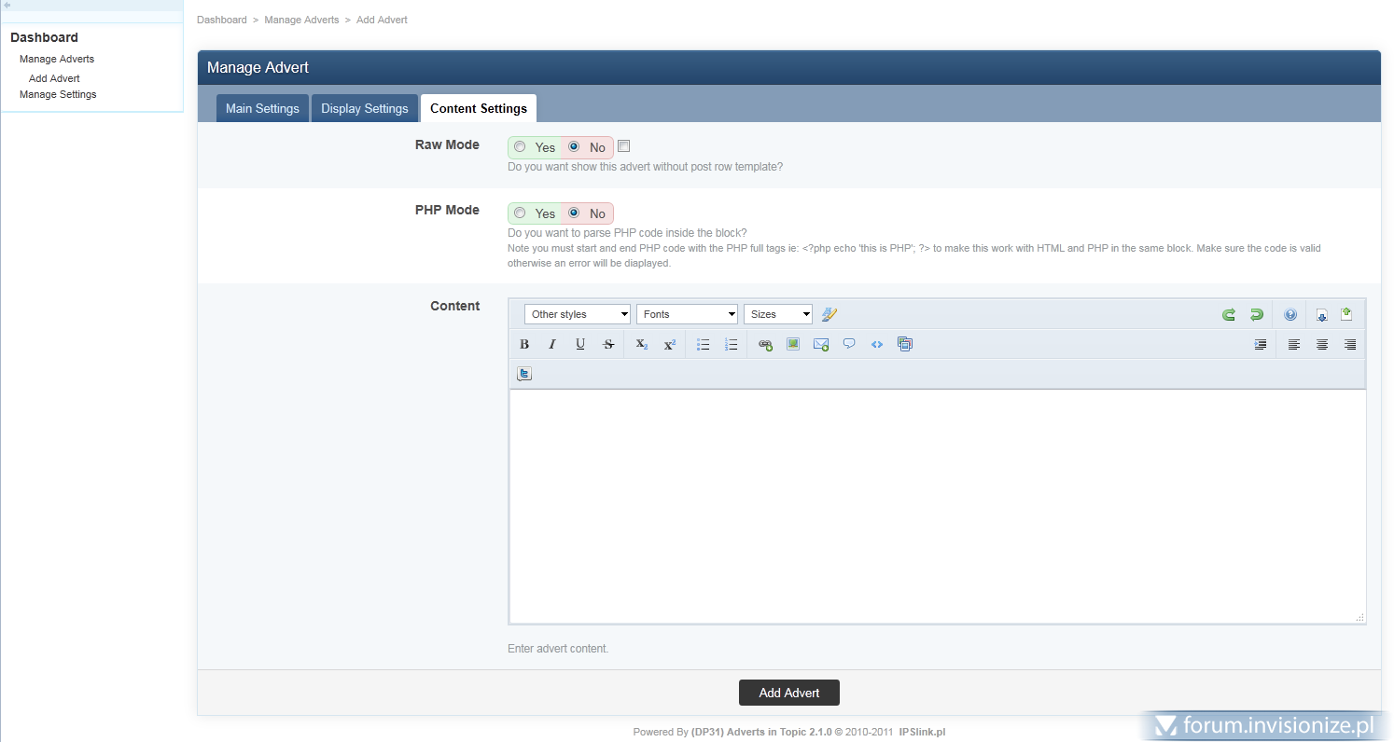The height and width of the screenshot is (742, 1394).
Task: Click the insert link icon
Action: [765, 344]
